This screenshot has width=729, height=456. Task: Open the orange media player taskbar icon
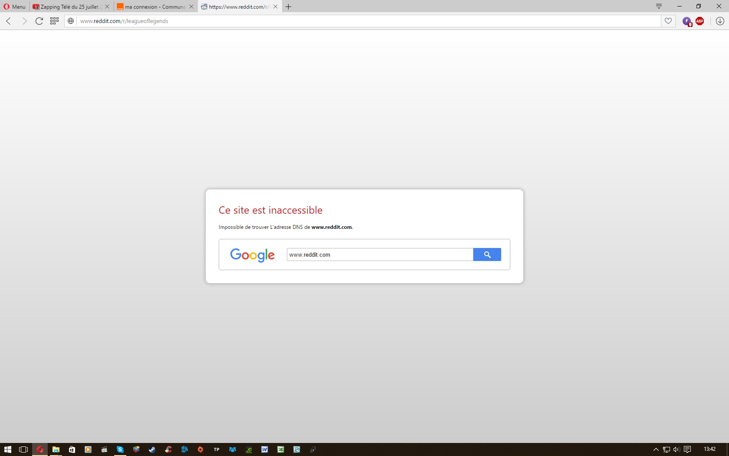click(88, 449)
